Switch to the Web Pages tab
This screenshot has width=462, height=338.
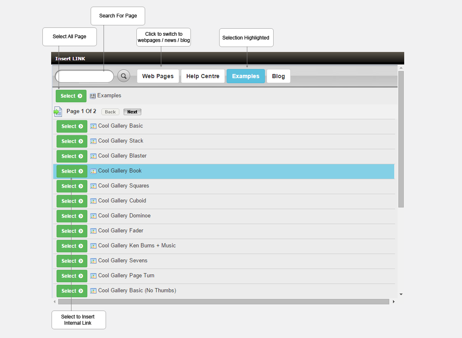click(158, 76)
